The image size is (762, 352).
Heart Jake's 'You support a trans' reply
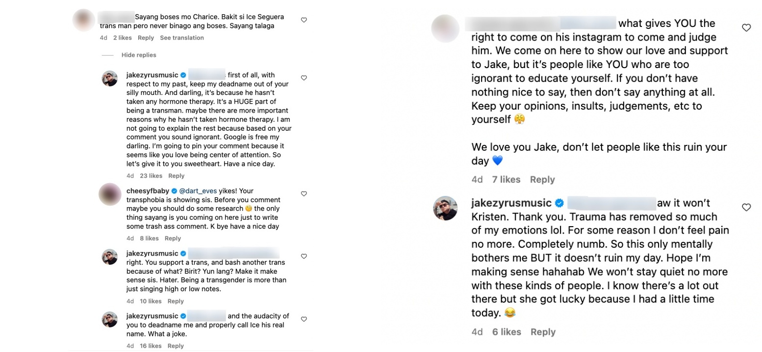(304, 257)
